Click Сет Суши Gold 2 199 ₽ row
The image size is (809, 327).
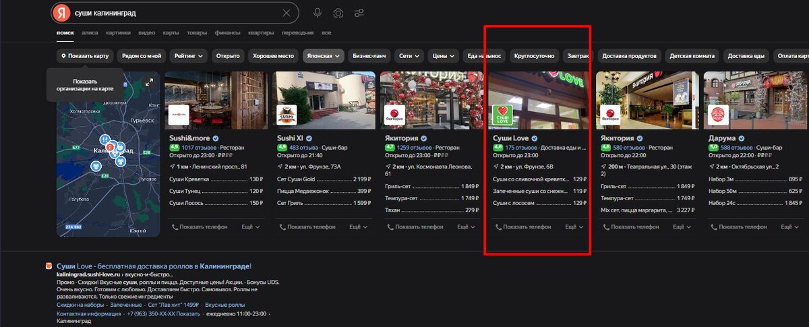coord(324,179)
